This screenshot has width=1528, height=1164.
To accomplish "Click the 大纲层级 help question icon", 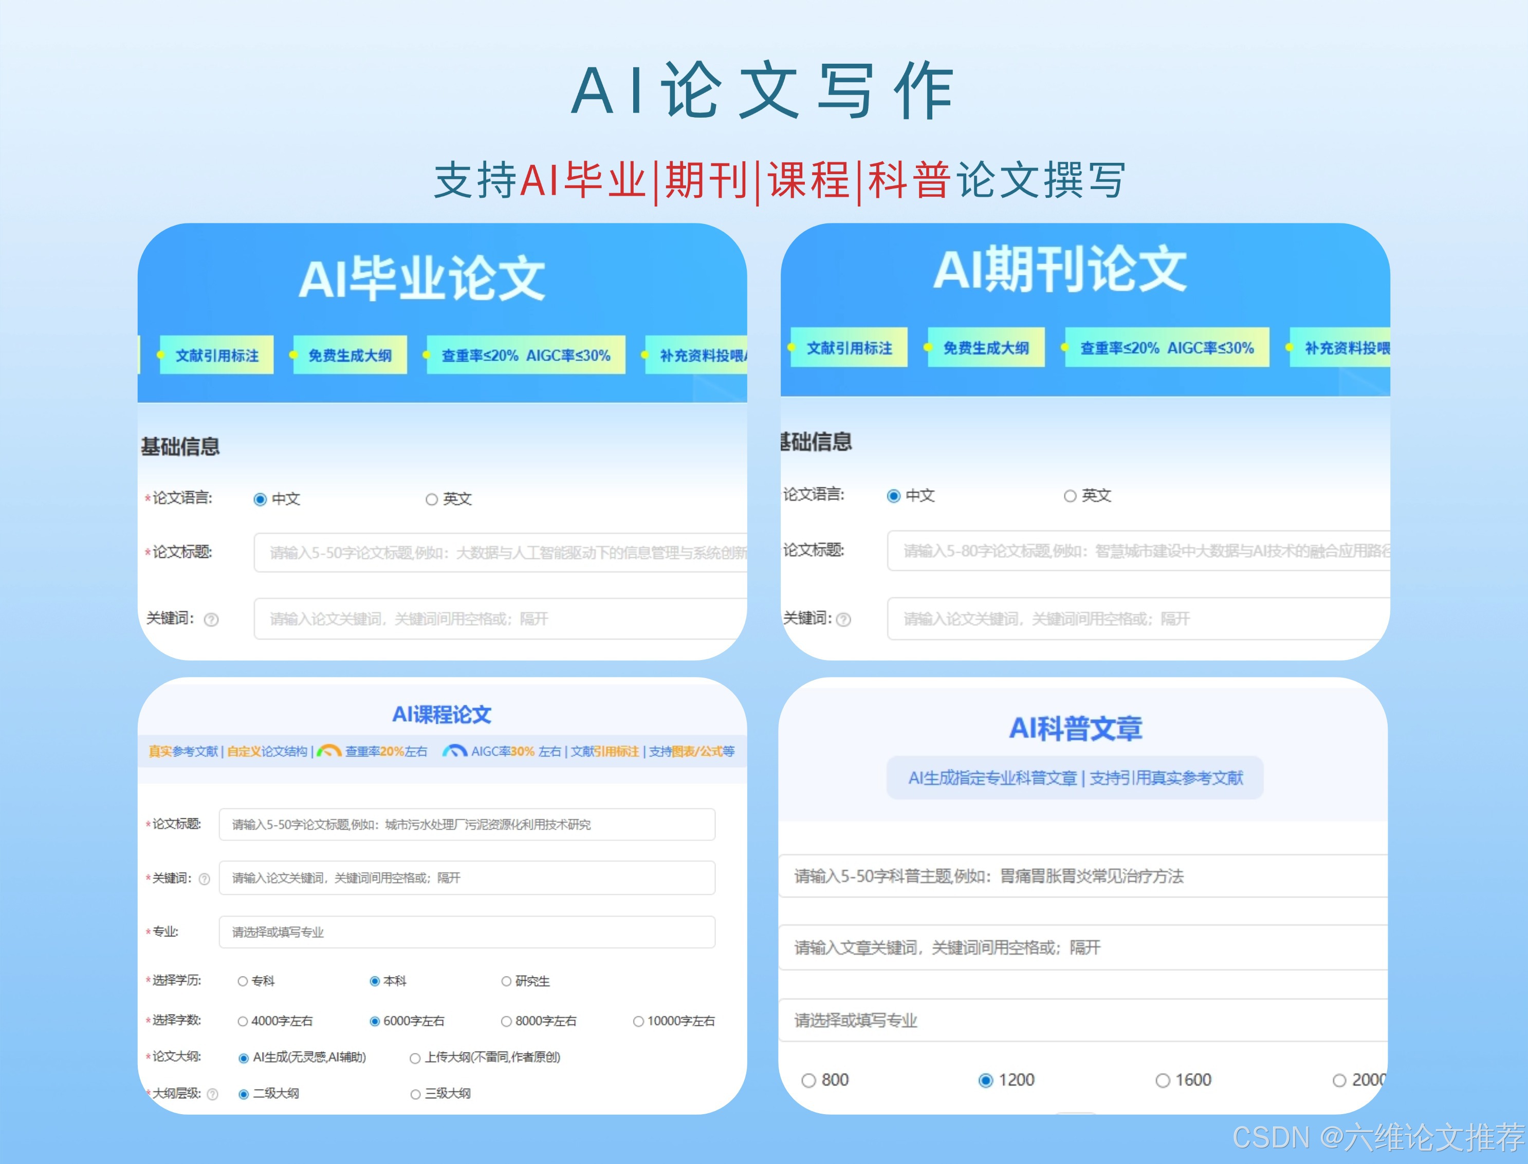I will (213, 1094).
